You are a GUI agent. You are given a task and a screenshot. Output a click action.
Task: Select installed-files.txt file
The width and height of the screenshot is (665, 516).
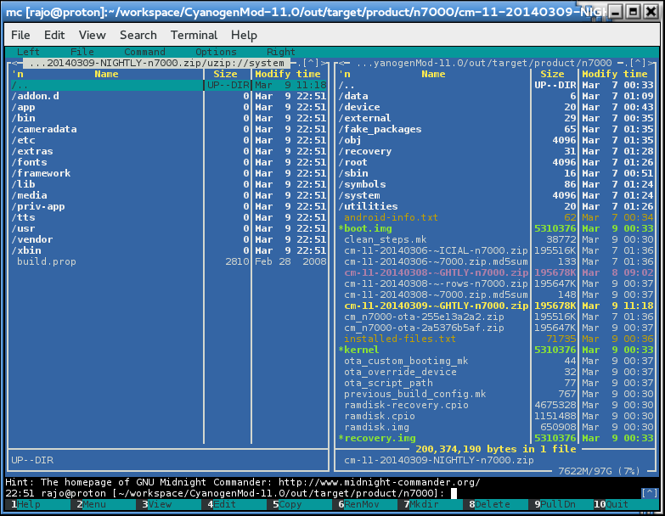(496, 339)
